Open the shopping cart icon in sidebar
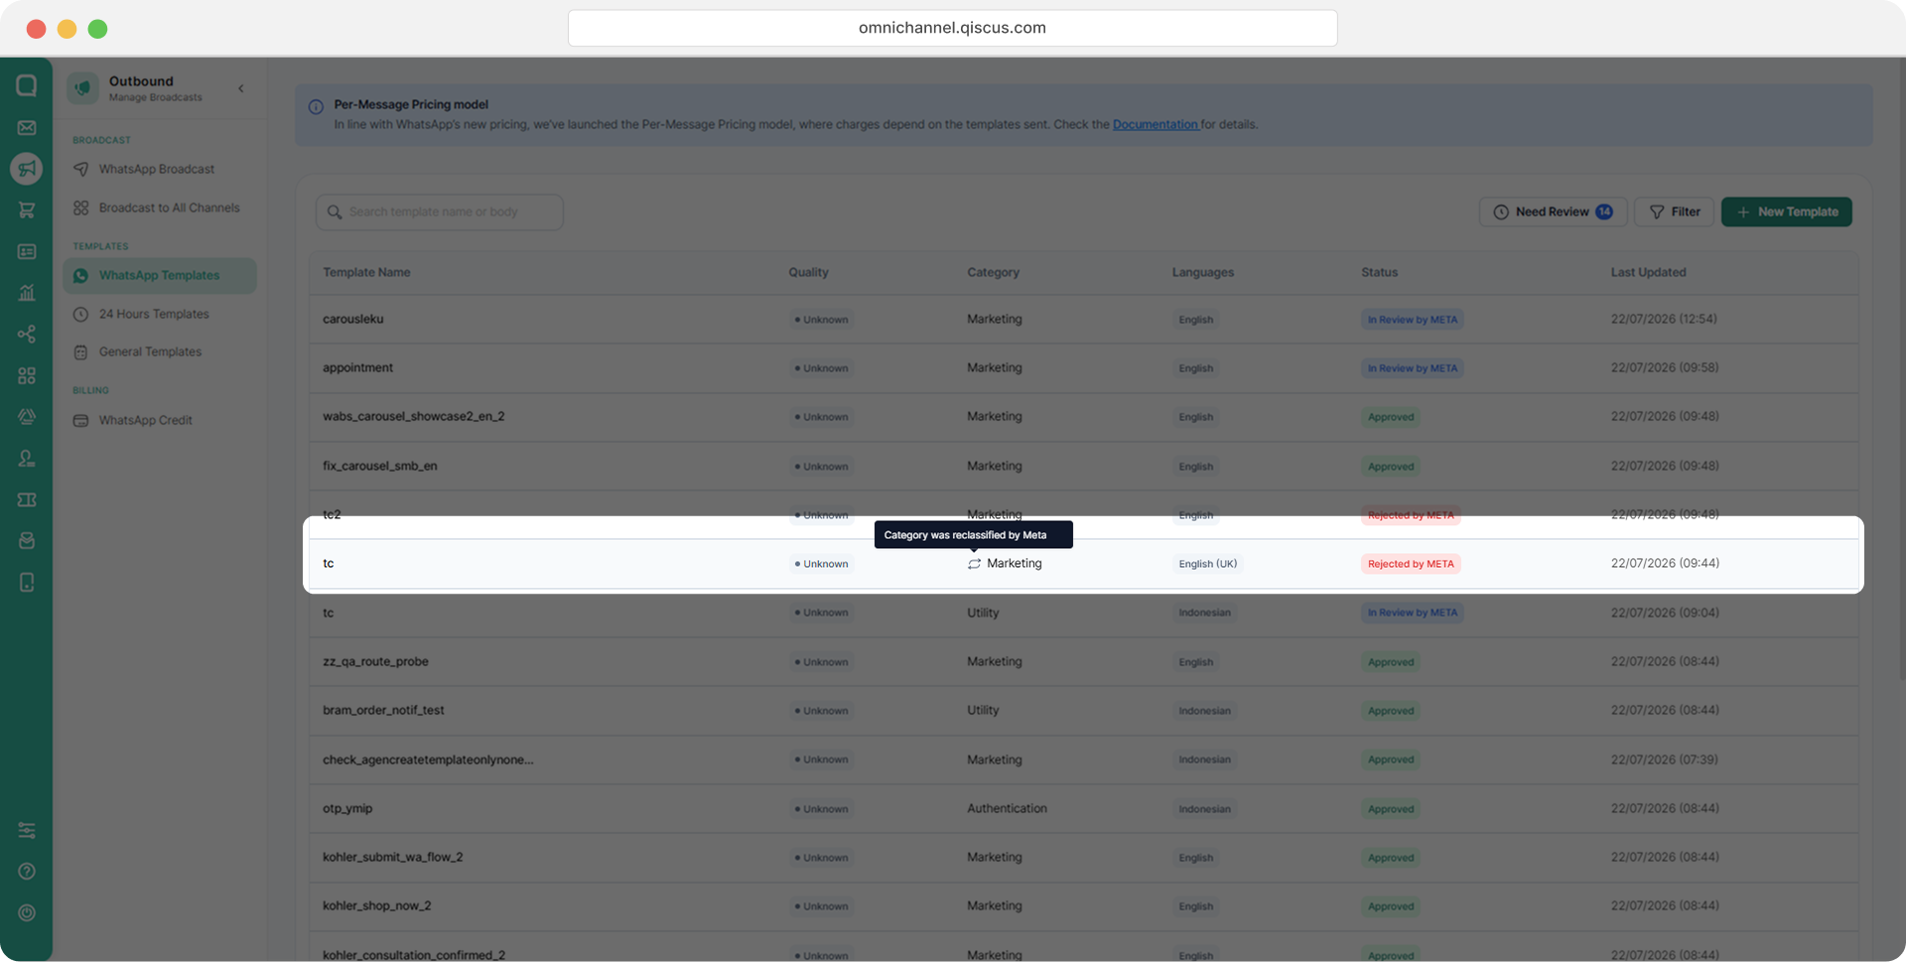The width and height of the screenshot is (1906, 962). pyautogui.click(x=27, y=209)
